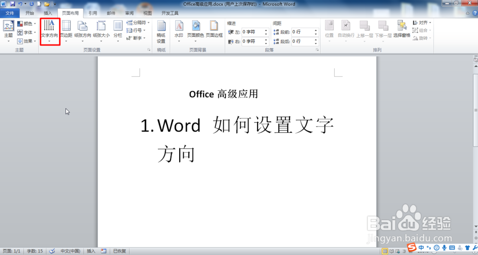Viewport: 478px width, 255px height.
Task: Open the 纸张方向 orientation menu
Action: click(x=83, y=32)
